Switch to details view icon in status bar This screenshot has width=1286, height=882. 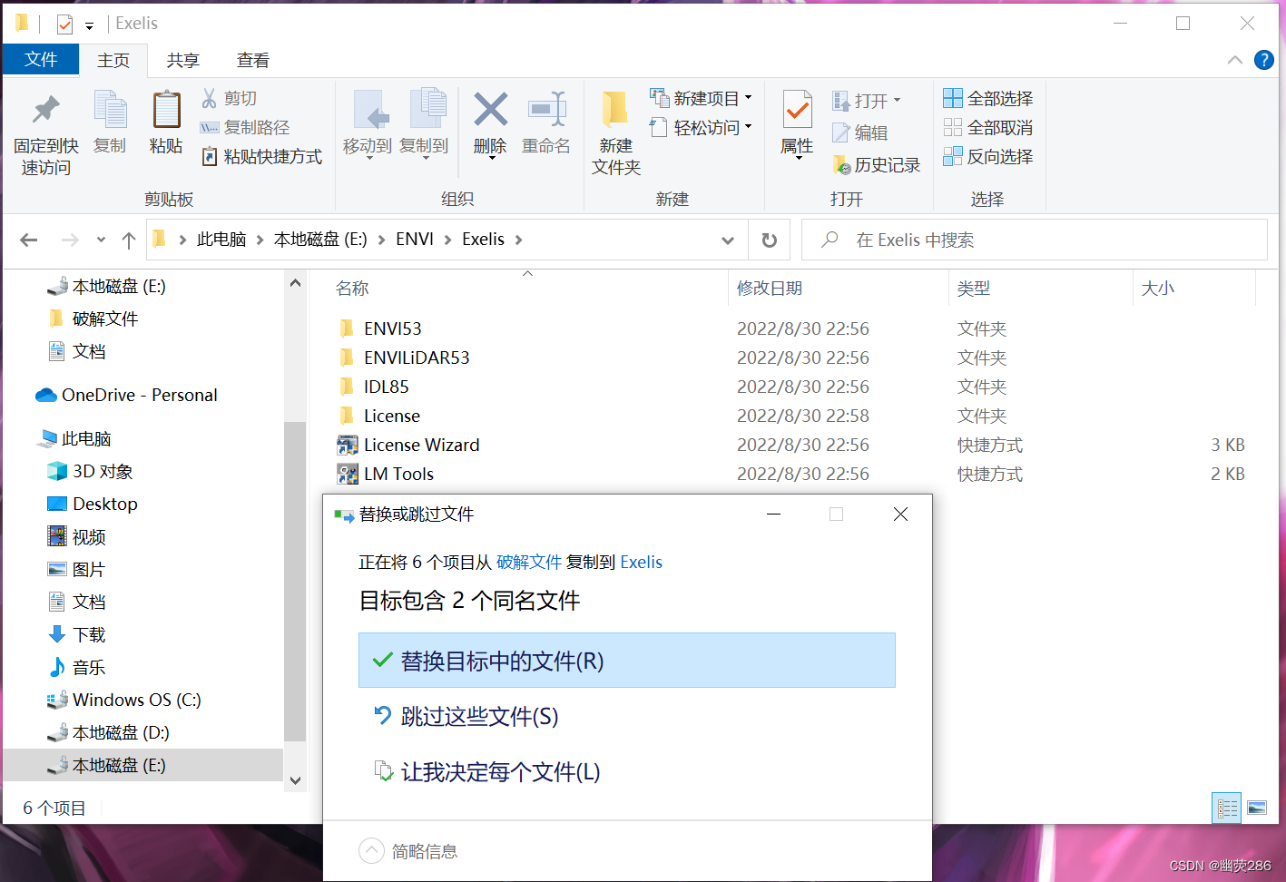(x=1227, y=808)
